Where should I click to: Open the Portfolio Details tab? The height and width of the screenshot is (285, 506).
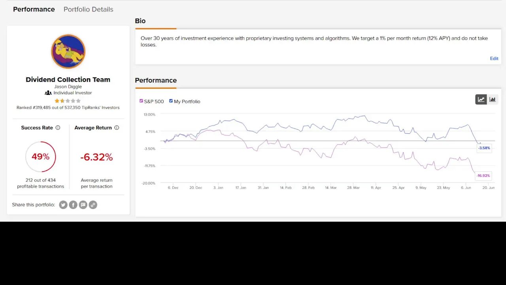pos(89,9)
